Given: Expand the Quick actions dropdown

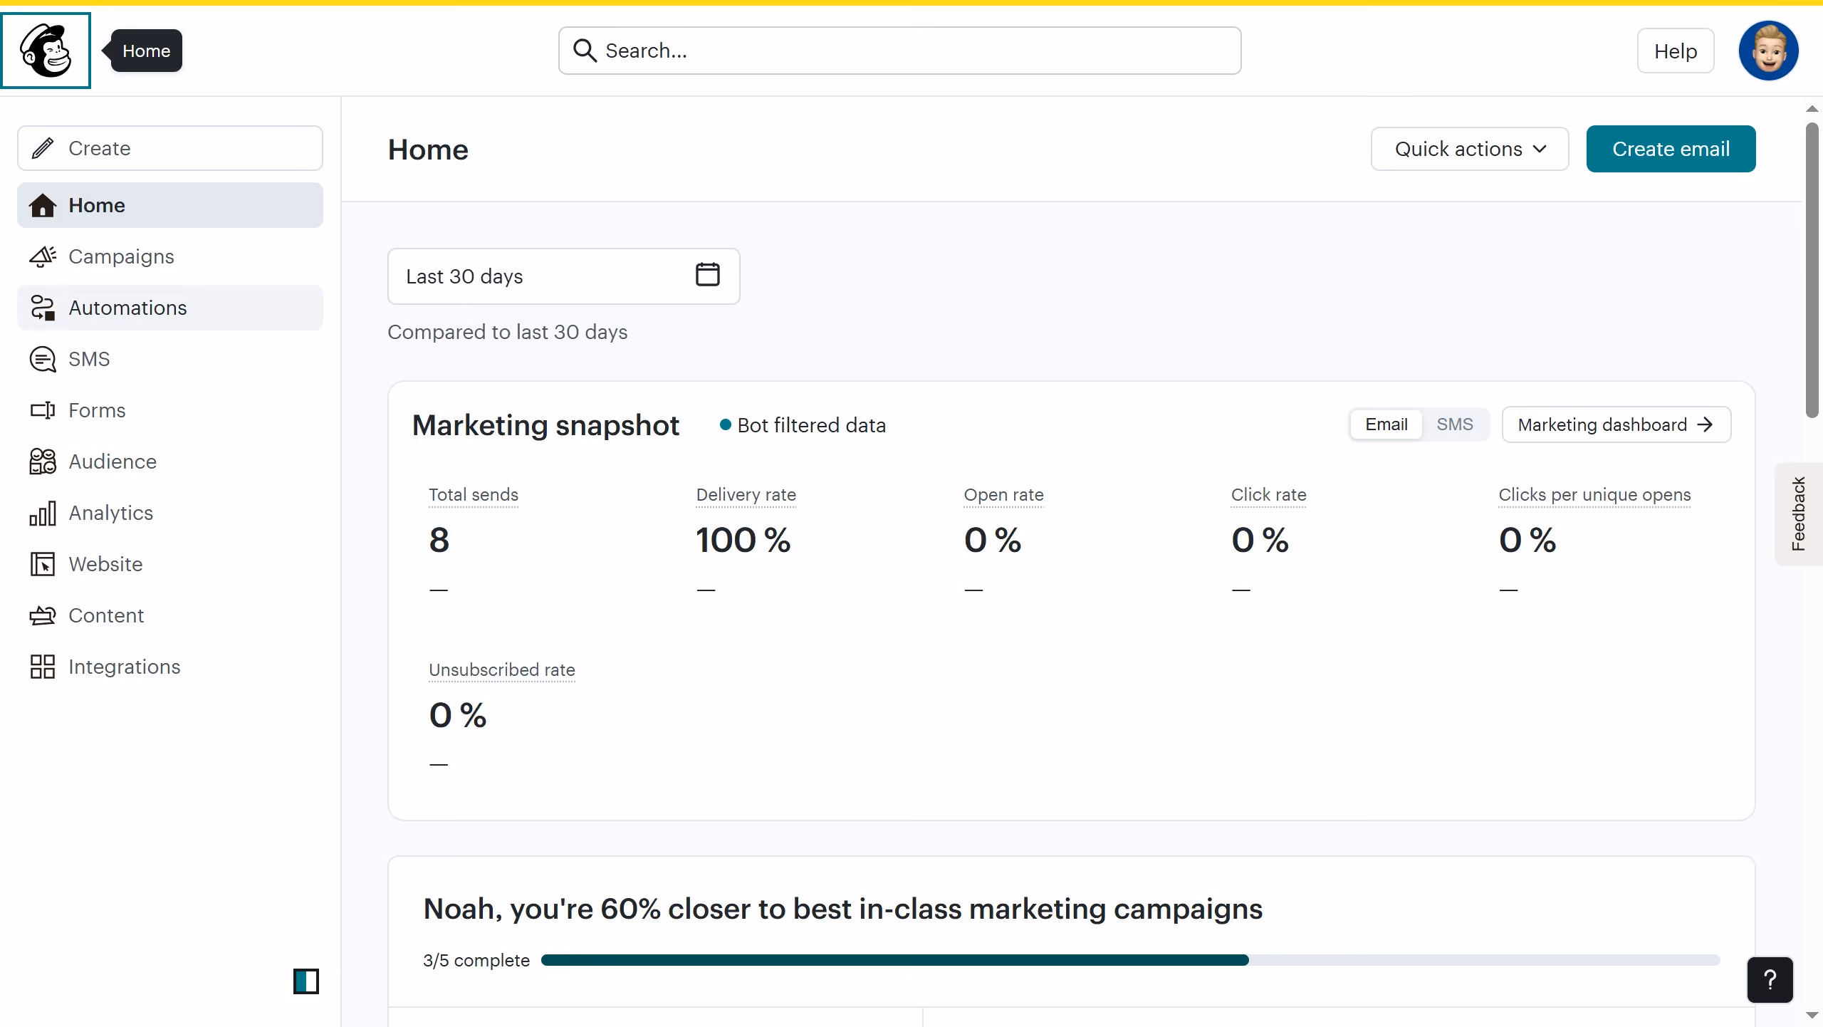Looking at the screenshot, I should click(x=1470, y=149).
